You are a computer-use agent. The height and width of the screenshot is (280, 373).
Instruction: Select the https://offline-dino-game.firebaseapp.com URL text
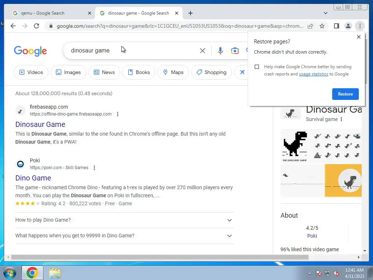[x=71, y=114]
